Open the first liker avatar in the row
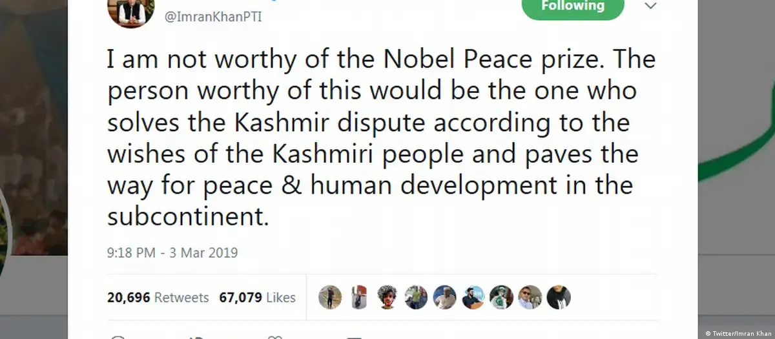Screen dimensions: 775x339 [x=330, y=297]
